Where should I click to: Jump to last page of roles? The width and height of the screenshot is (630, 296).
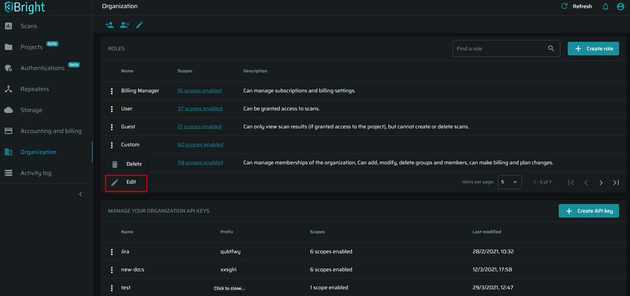click(x=616, y=182)
